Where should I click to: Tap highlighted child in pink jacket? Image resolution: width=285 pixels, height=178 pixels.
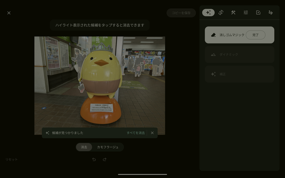coord(138,70)
